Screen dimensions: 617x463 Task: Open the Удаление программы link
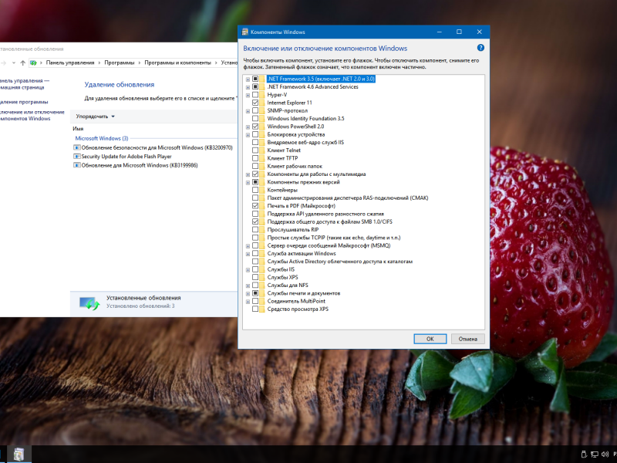click(24, 102)
